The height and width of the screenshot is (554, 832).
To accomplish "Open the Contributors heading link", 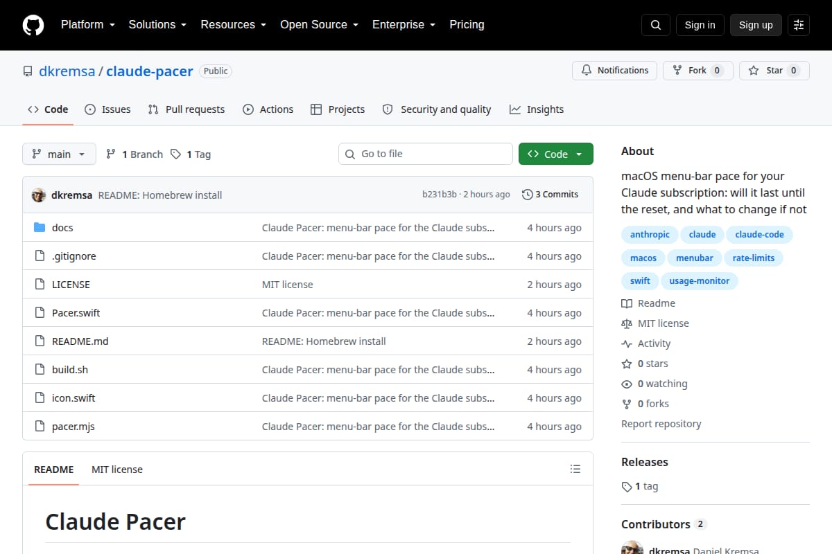I will [664, 524].
